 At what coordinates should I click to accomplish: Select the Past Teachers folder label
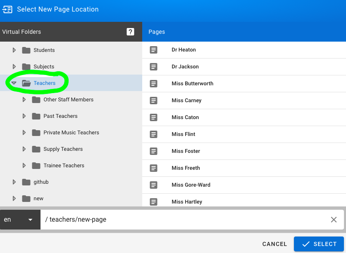click(60, 116)
